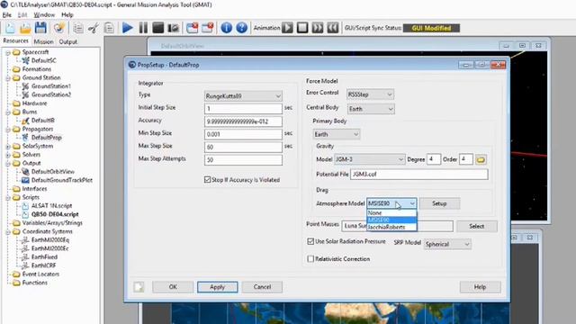The width and height of the screenshot is (576, 324).
Task: Switch to the Mission tab
Action: pos(43,41)
